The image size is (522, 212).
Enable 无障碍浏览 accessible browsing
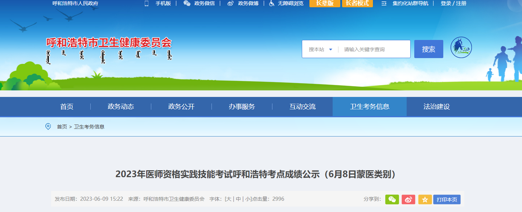(291, 3)
